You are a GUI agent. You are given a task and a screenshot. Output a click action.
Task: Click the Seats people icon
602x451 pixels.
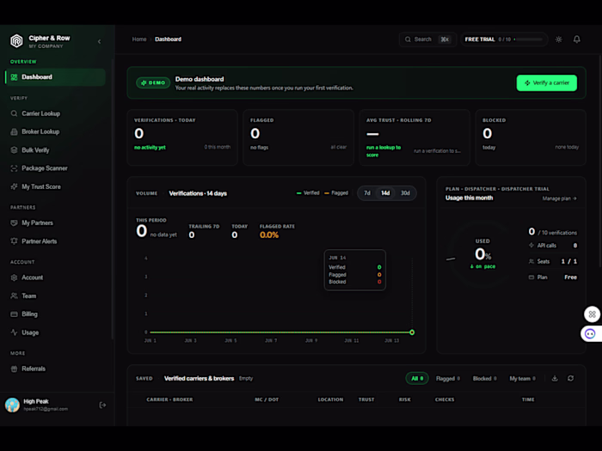531,261
